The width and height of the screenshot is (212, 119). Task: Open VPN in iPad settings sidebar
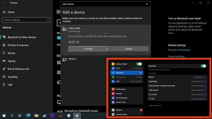click(127, 81)
